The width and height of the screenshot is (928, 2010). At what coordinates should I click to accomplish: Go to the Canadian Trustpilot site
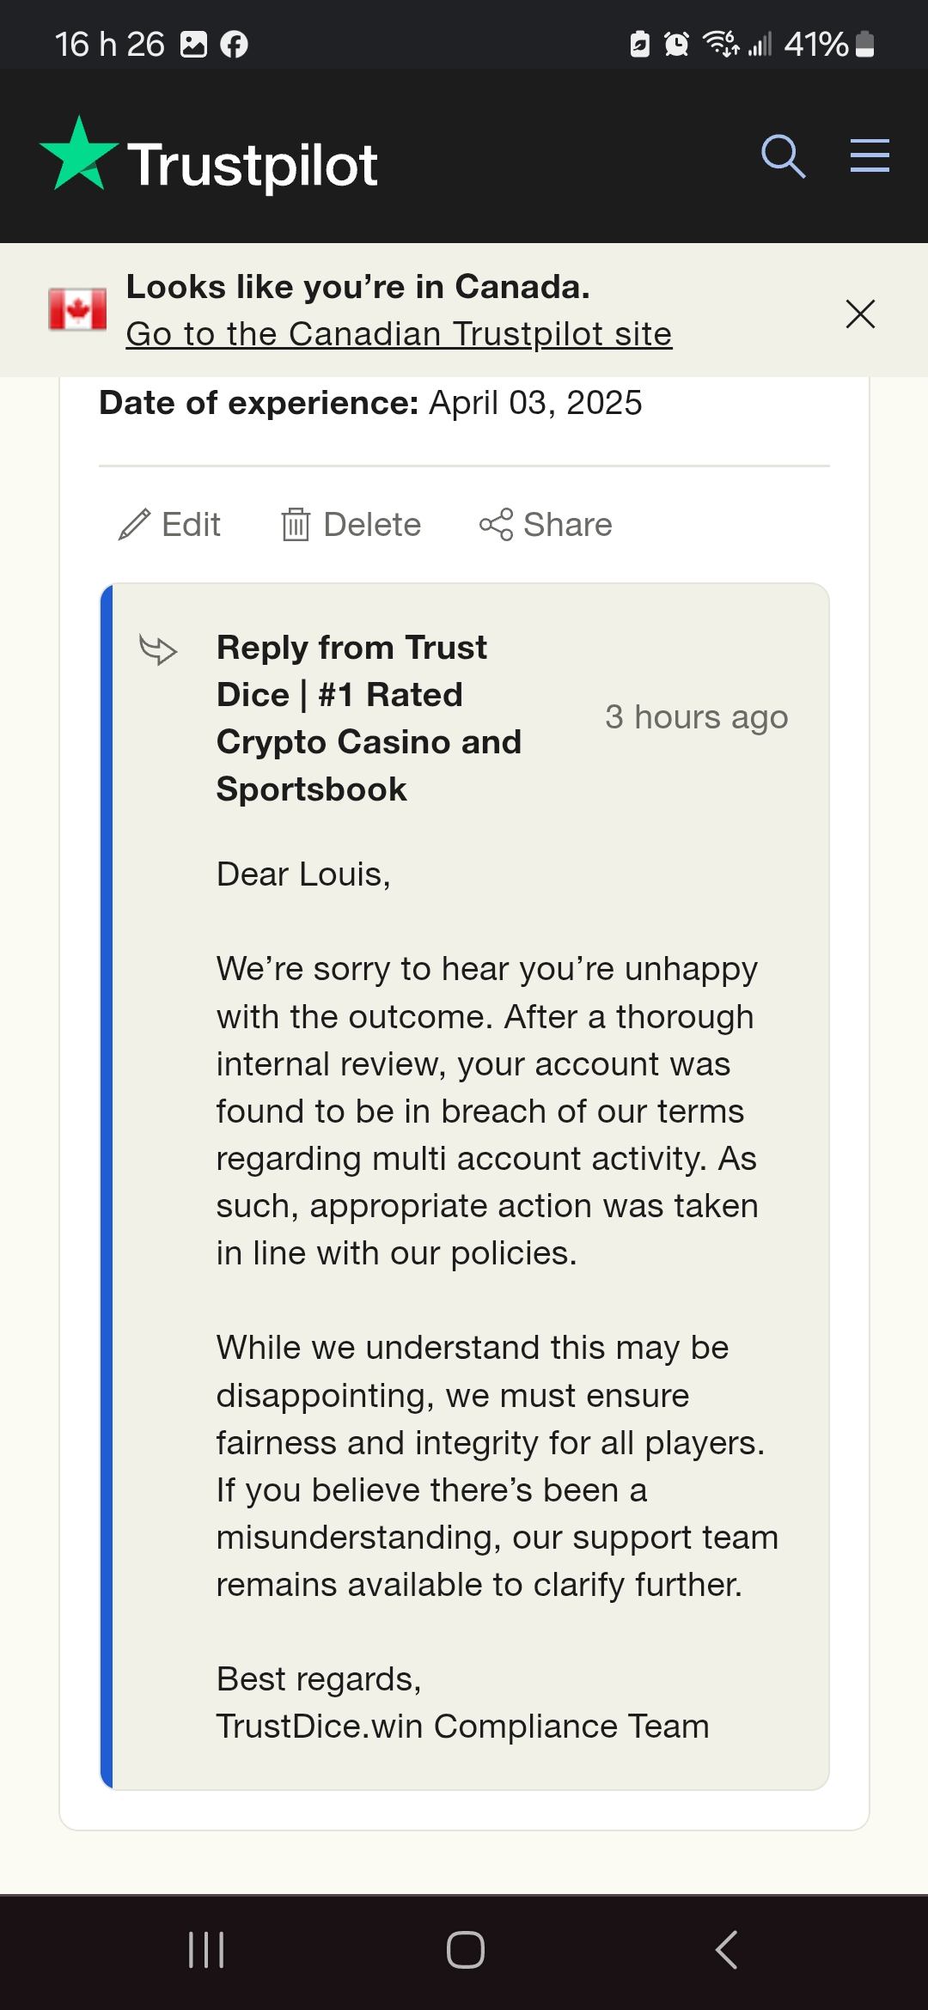pyautogui.click(x=399, y=334)
